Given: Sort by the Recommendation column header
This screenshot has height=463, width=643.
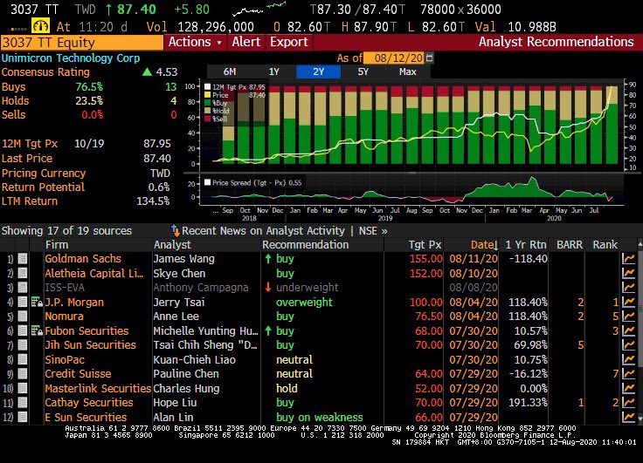Looking at the screenshot, I should click(x=306, y=245).
